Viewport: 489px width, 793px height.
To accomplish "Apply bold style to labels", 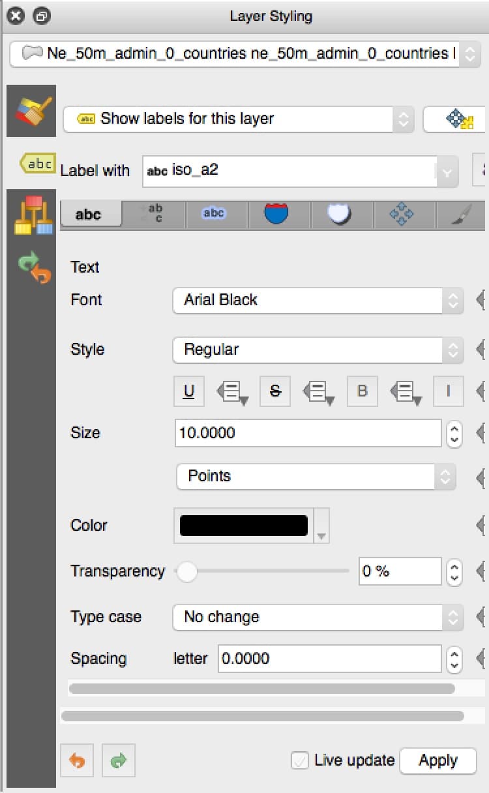I will [x=362, y=391].
